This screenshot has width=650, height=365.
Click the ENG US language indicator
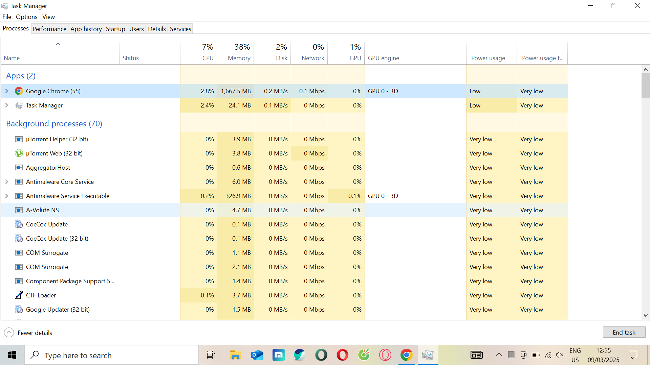[x=575, y=355]
